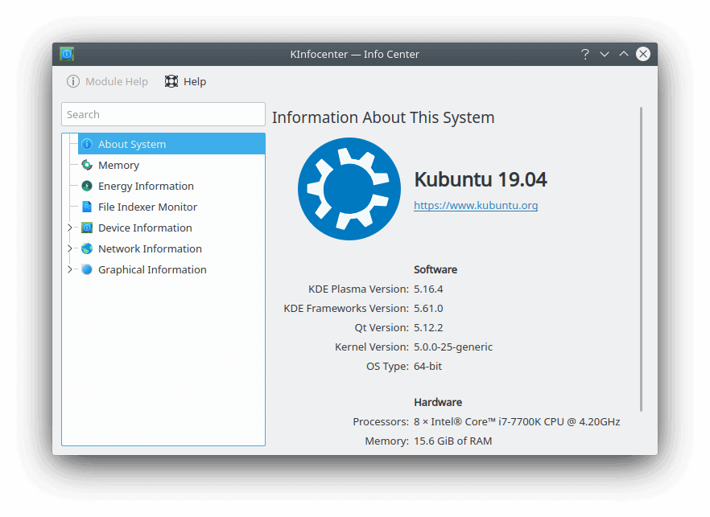The height and width of the screenshot is (517, 710).
Task: Focus the Search input field
Action: [x=163, y=114]
